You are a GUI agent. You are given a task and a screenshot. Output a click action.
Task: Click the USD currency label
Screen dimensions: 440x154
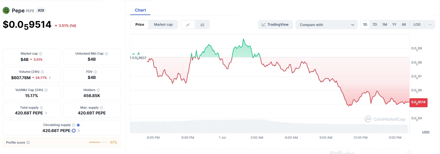(x=426, y=132)
